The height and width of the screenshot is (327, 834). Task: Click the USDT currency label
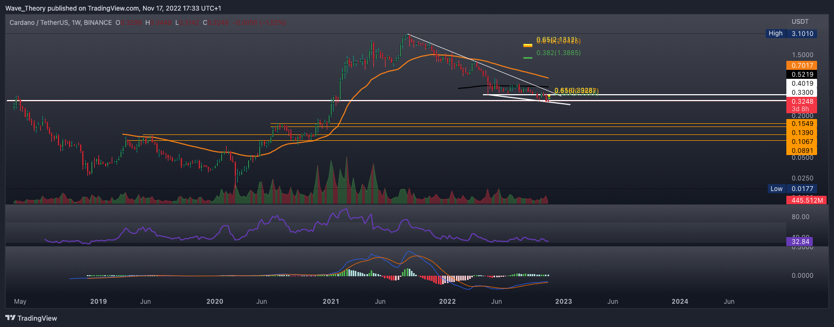pyautogui.click(x=800, y=22)
